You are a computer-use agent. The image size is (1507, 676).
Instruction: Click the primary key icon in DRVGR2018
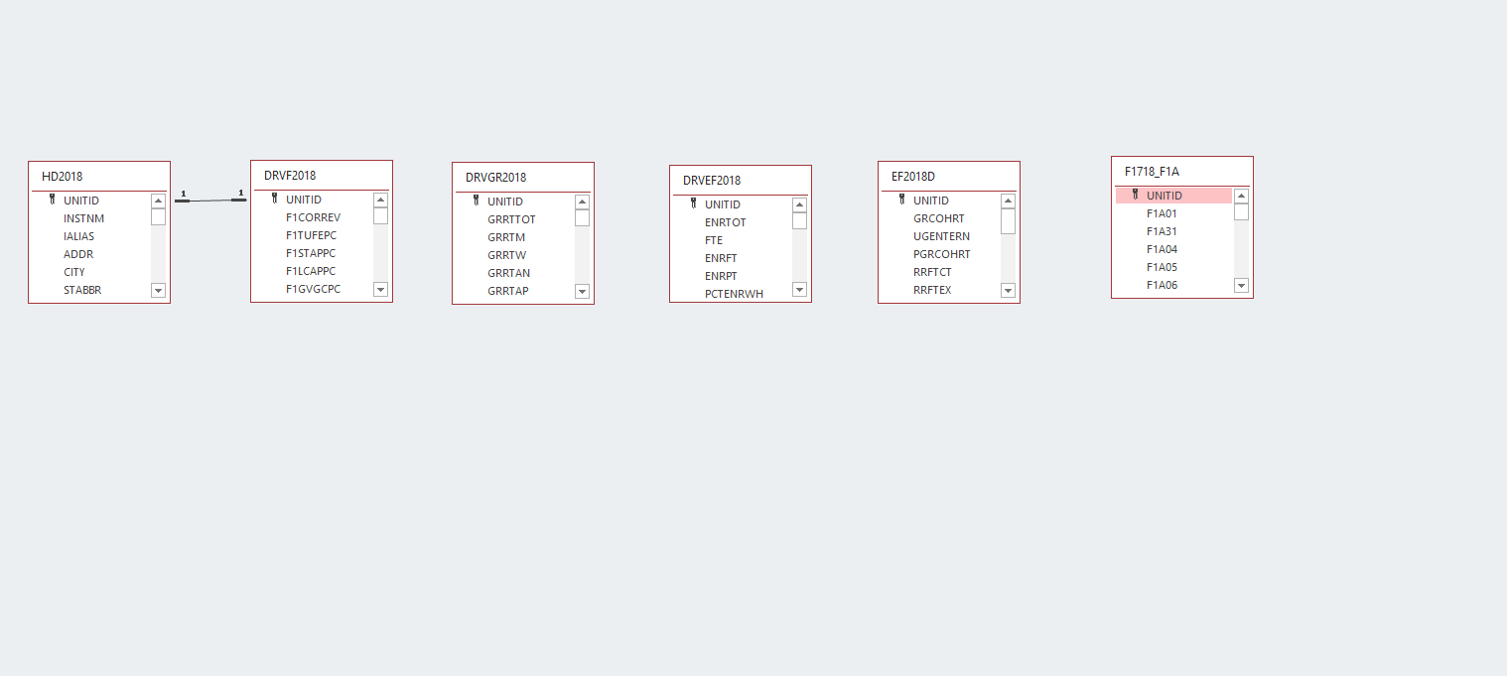(476, 201)
